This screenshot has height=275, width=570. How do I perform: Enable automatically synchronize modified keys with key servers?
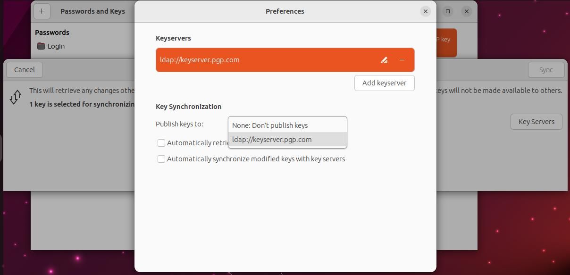(x=161, y=159)
